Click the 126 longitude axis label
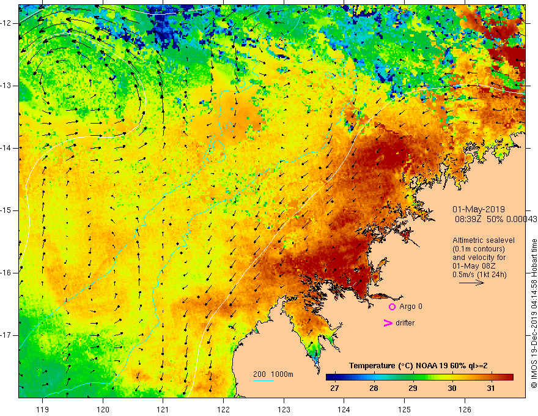The width and height of the screenshot is (538, 416). pos(465,409)
